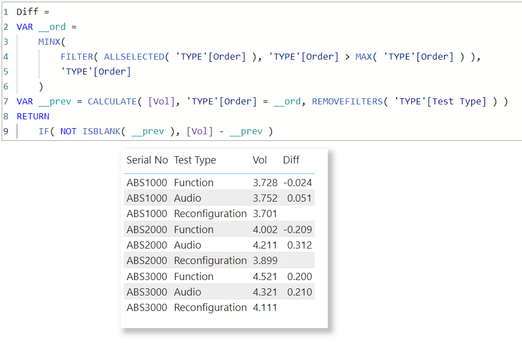Select Diff value -0.024
This screenshot has width=522, height=343.
tap(298, 182)
